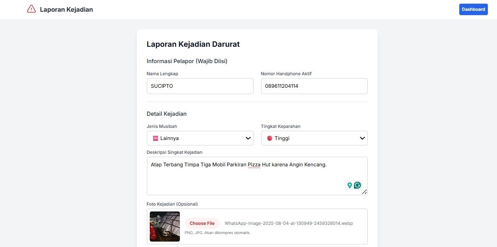Click the Grammarly suggestion bulb icon
This screenshot has width=497, height=247.
point(350,185)
